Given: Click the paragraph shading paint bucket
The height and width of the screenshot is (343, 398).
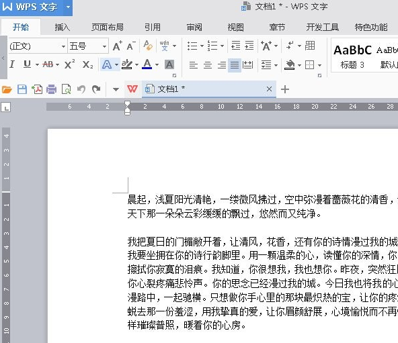Looking at the screenshot, I should coord(290,65).
